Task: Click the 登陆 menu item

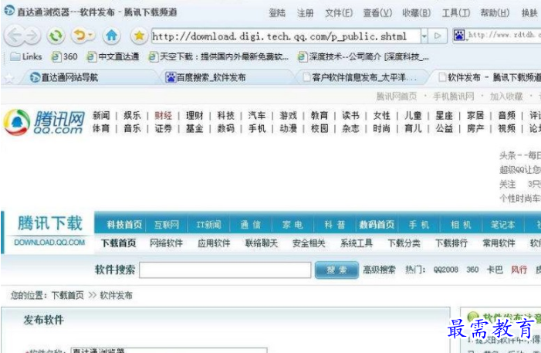Action: click(x=277, y=13)
